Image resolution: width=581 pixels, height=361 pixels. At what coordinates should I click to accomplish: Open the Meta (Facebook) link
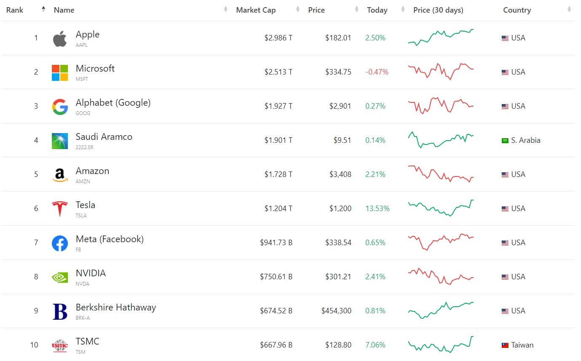(110, 239)
